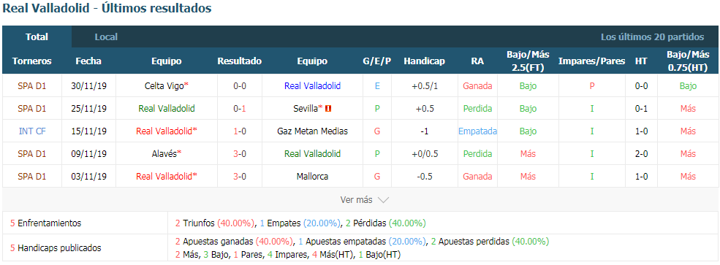The width and height of the screenshot is (720, 265).
Task: Open the INT CF tournament link
Action: [x=32, y=131]
